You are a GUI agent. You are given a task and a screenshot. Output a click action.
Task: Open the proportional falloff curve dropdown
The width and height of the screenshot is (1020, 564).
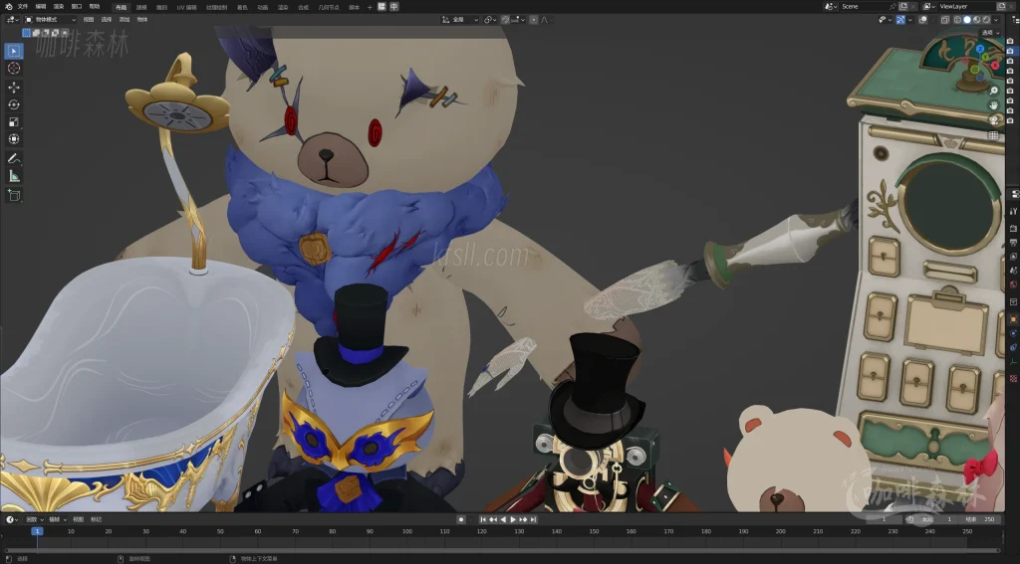click(x=545, y=20)
